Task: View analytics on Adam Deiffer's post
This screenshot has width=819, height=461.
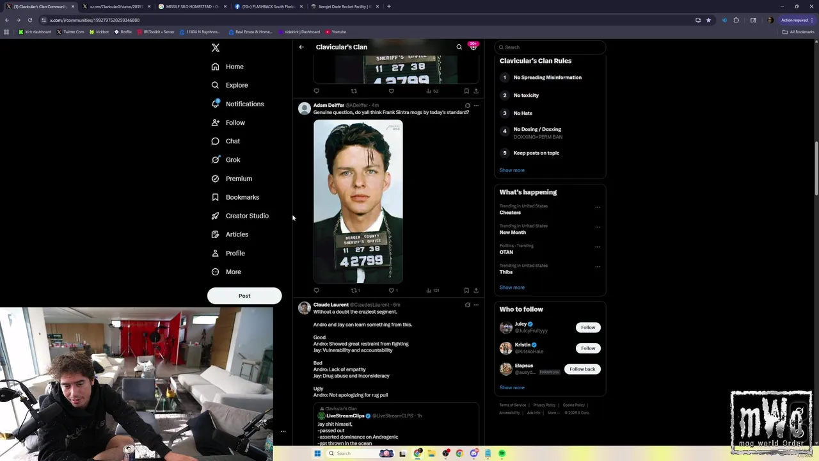Action: (432, 291)
